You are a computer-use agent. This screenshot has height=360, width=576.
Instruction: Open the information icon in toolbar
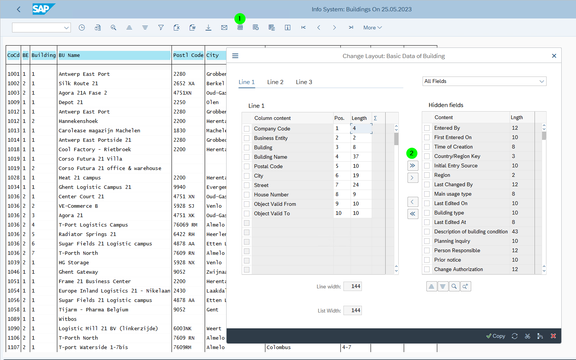[288, 28]
